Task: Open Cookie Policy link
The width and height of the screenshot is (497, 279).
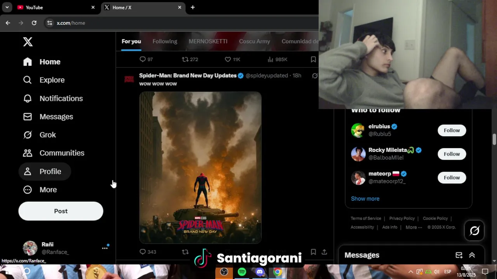Action: click(435, 218)
